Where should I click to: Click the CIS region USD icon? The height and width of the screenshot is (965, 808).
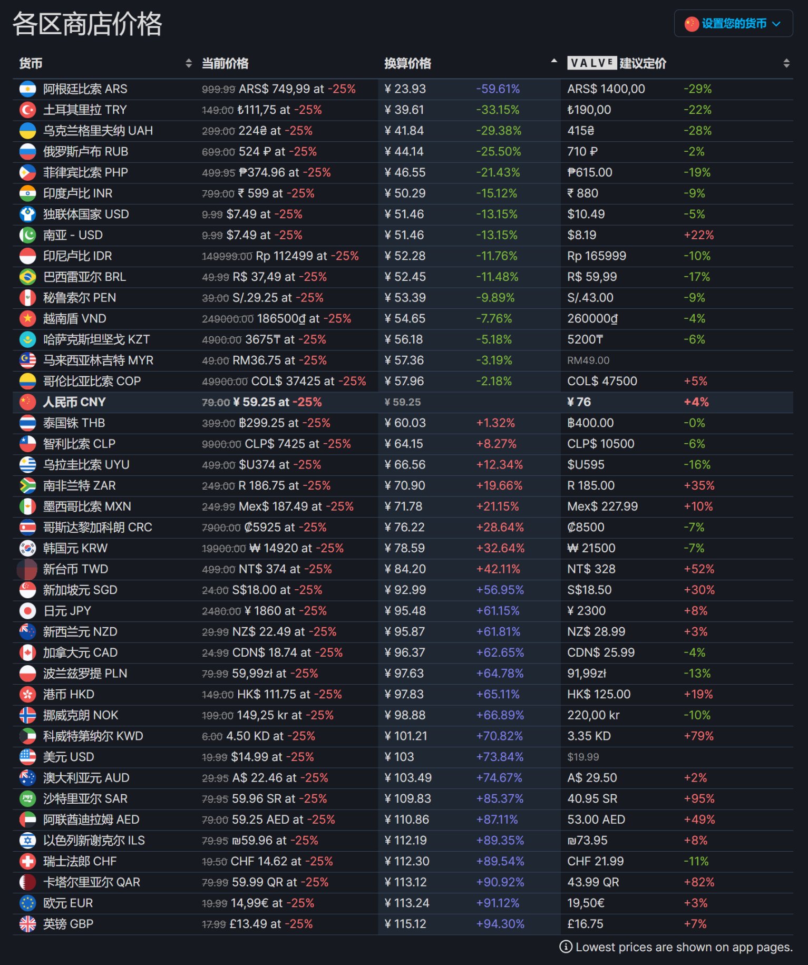(x=28, y=214)
